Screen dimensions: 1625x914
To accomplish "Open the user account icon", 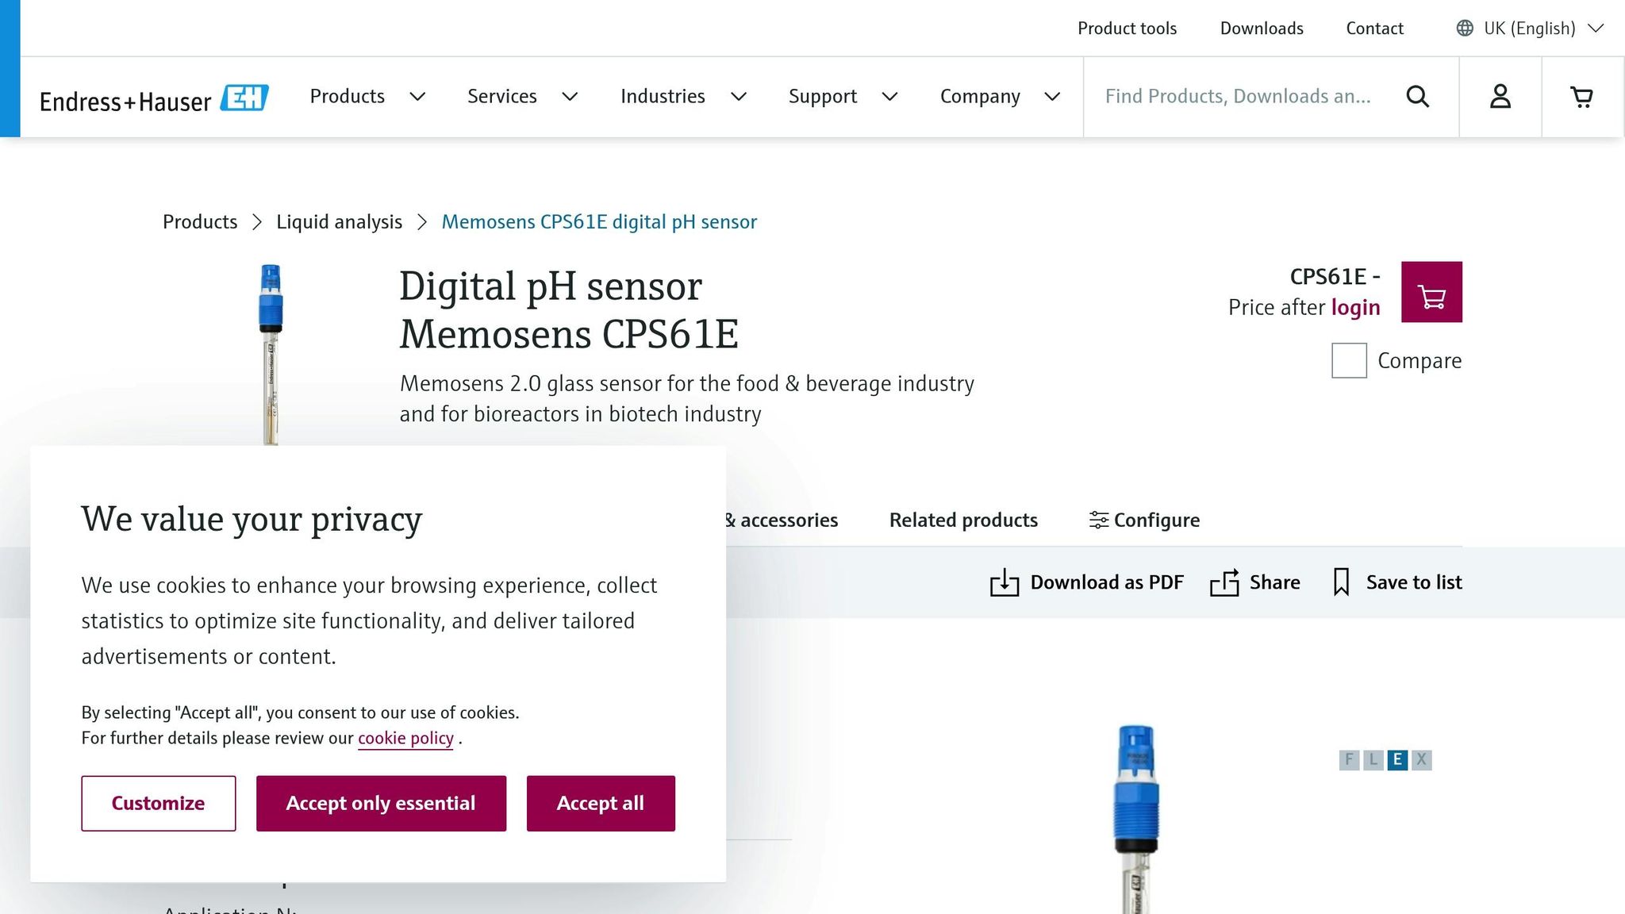I will (1500, 96).
